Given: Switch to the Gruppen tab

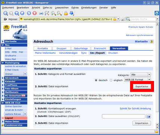Looking at the screenshot, I should point(61,48).
